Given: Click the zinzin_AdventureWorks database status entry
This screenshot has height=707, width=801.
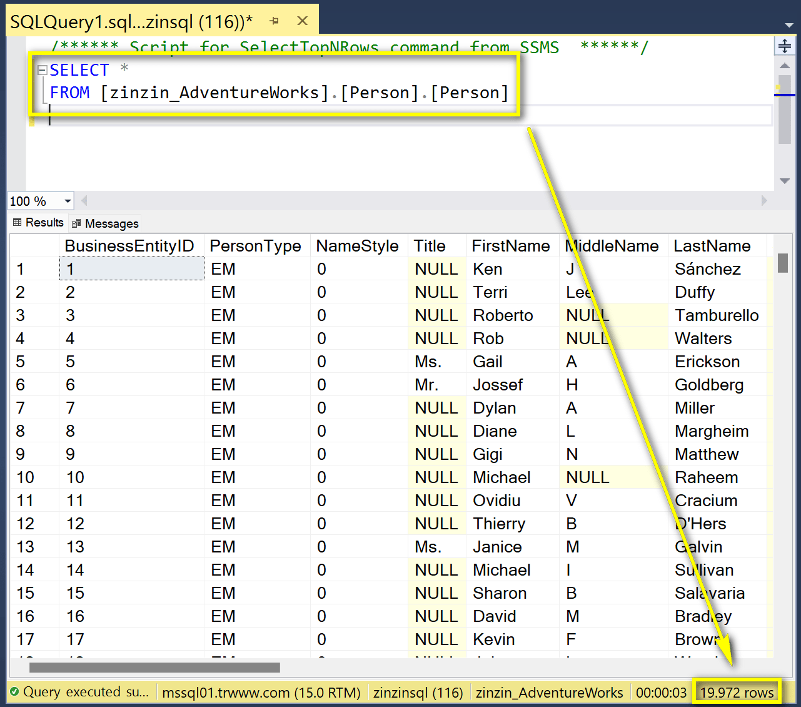Looking at the screenshot, I should 549,693.
